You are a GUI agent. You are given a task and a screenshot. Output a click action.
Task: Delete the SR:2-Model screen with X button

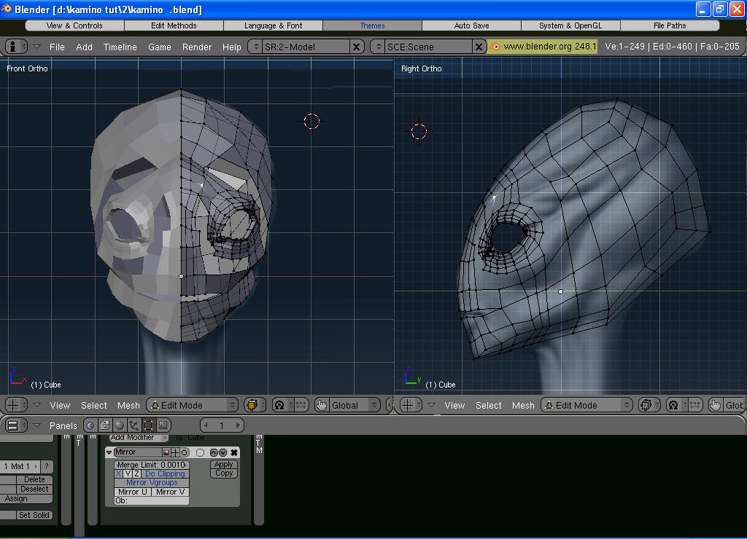pos(356,47)
